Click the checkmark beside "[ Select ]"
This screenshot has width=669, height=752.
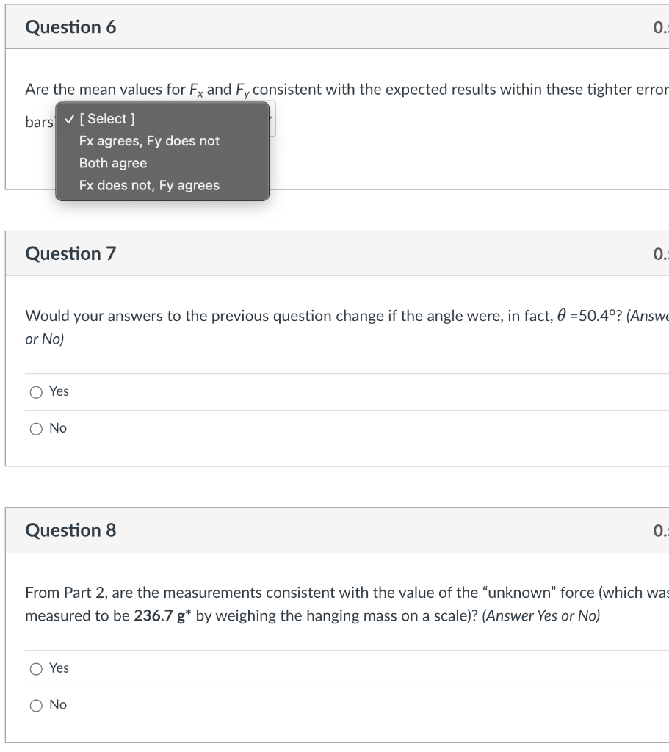click(68, 118)
